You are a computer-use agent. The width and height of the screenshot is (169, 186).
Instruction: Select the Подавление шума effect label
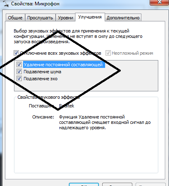[x=42, y=72]
